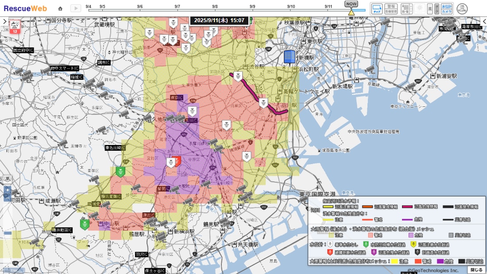Screen dimensions: 487x274
Task: Click the 避難判断水位超過 red legend icon
Action: (x=330, y=252)
